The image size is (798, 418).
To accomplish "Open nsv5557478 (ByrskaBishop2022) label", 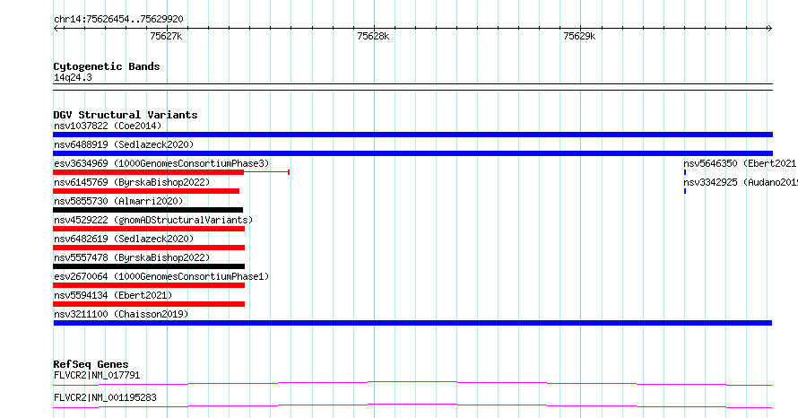I will 132,257.
